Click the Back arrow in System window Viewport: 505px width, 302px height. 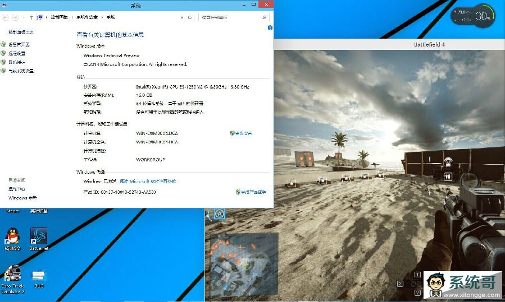click(6, 17)
